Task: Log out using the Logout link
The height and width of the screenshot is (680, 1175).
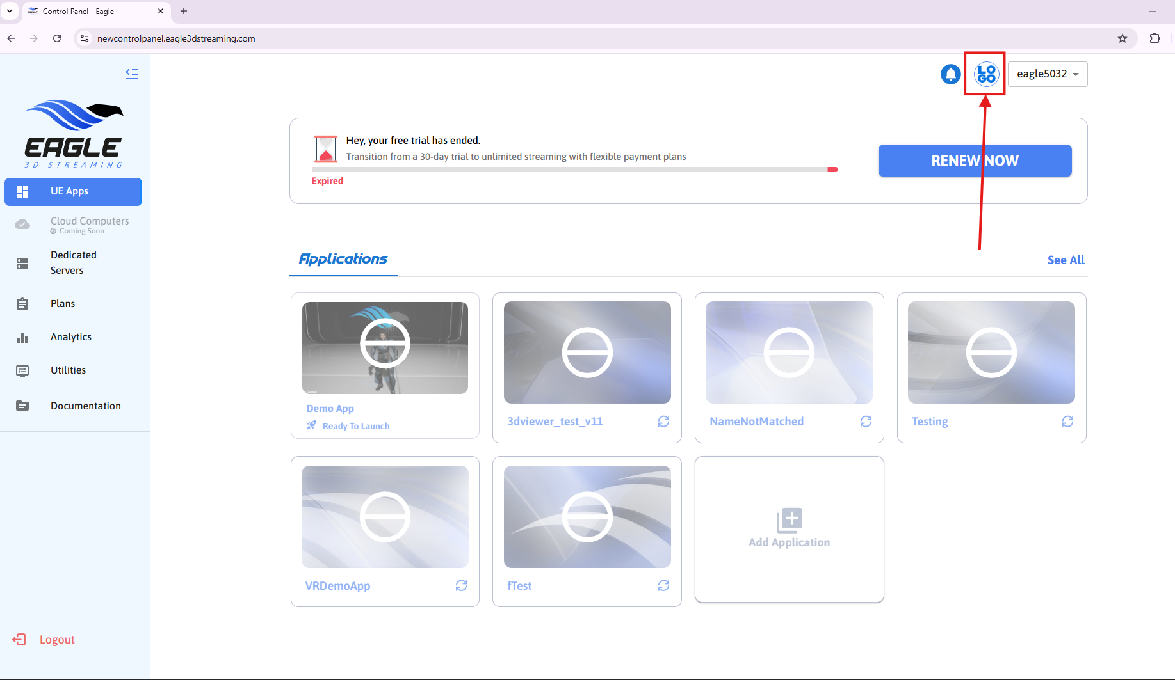Action: [56, 639]
